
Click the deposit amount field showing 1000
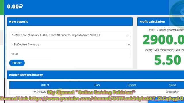pyautogui.click(x=70, y=54)
